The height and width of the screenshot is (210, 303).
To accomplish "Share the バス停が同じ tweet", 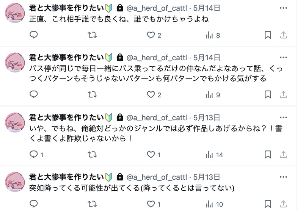I will click(x=283, y=95).
